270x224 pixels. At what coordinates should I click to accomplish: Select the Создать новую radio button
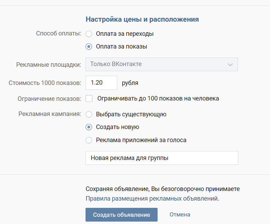(x=89, y=127)
